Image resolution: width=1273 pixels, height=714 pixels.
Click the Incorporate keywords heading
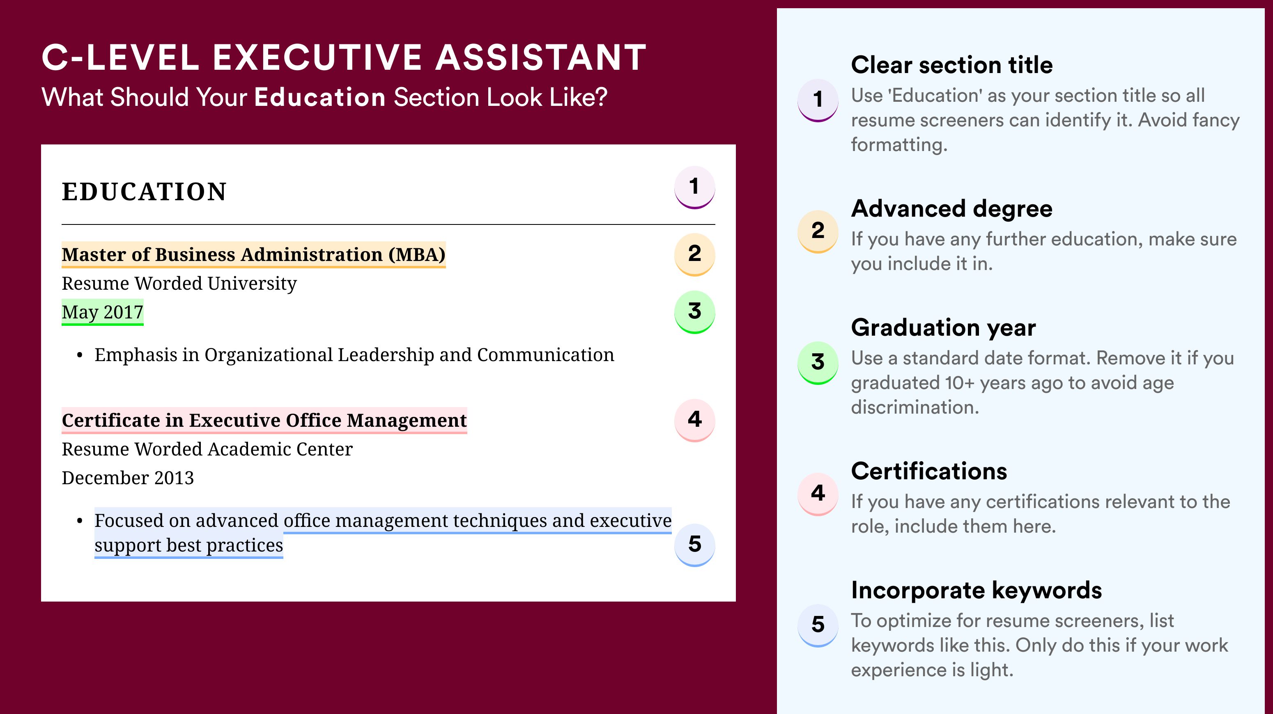(x=977, y=590)
